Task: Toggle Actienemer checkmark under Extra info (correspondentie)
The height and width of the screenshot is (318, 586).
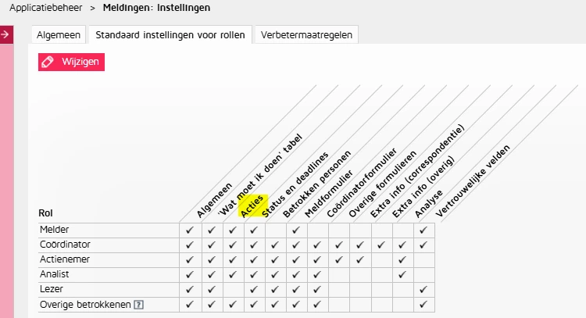Action: 359,260
